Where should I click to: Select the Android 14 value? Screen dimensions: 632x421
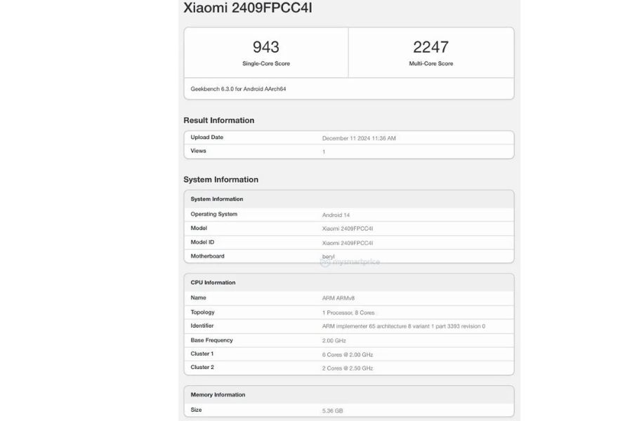[x=336, y=215]
